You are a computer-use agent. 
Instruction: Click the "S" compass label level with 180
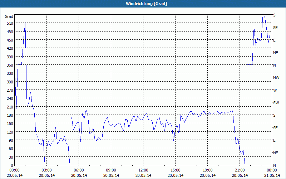pos(274,115)
